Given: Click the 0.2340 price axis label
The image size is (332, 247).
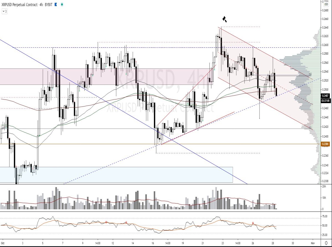Looking at the screenshot, I should 325,165.
